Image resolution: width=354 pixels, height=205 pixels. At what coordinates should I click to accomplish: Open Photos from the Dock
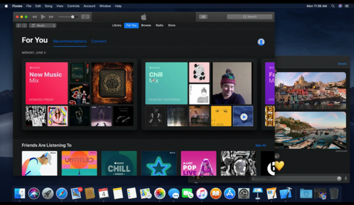point(159,193)
